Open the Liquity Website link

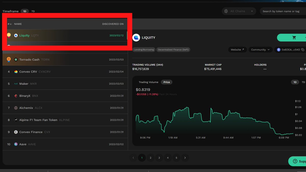(237, 50)
